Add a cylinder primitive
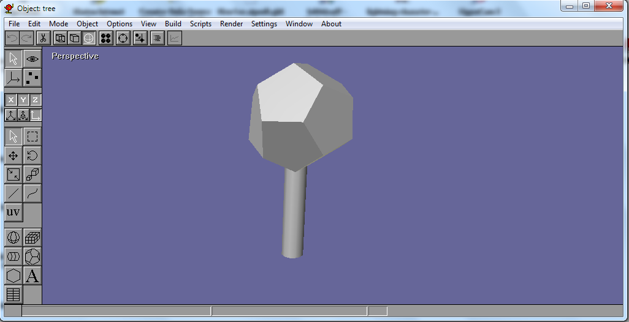 coord(13,256)
